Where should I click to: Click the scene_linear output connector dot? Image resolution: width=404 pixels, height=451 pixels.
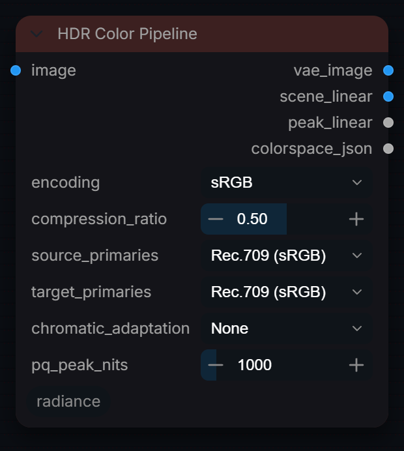coord(388,96)
